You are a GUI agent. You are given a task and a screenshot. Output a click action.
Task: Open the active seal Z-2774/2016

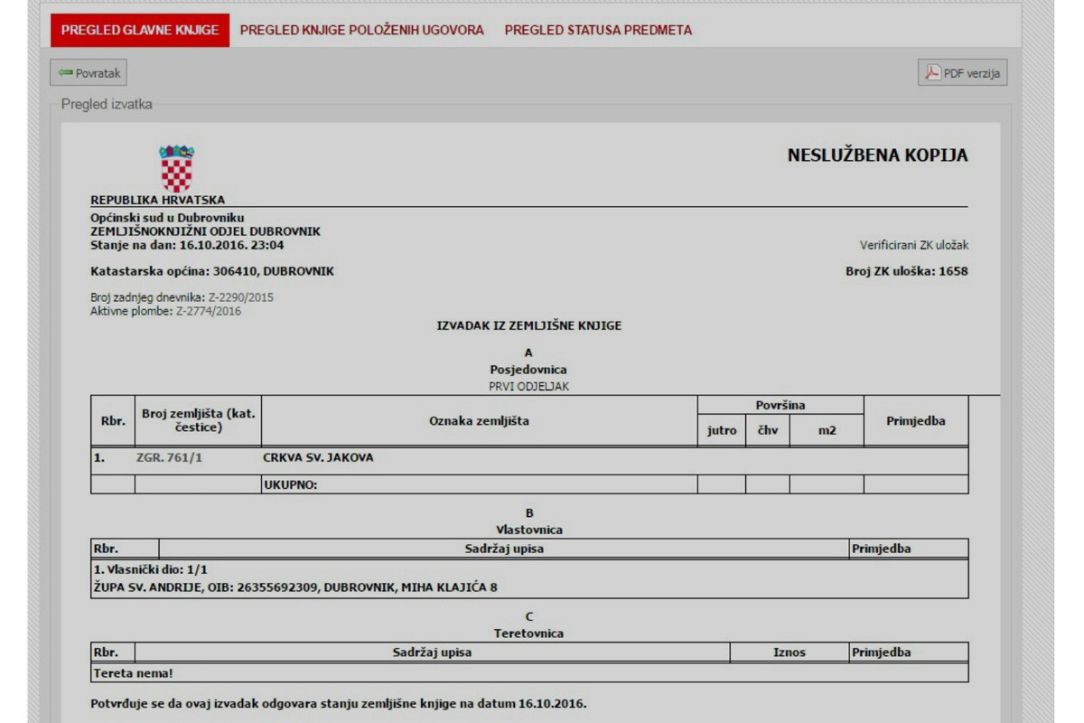coord(208,312)
